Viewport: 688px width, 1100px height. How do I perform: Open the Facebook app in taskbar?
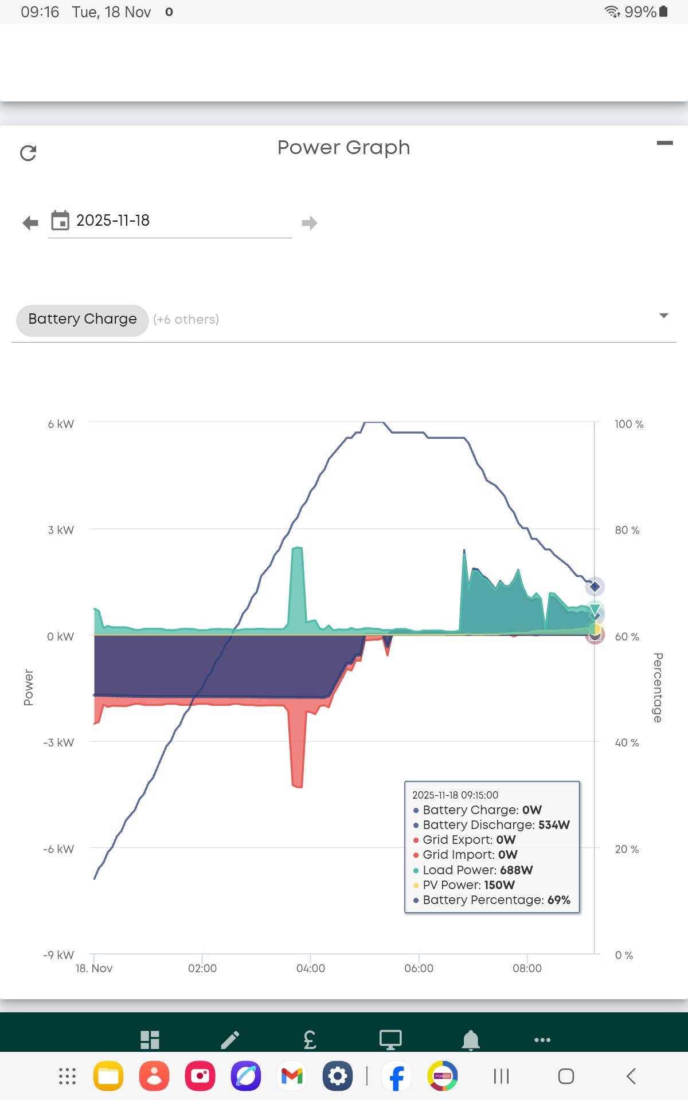point(397,1076)
